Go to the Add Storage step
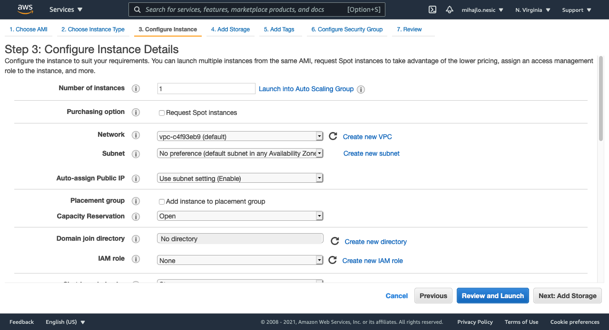 coord(230,29)
